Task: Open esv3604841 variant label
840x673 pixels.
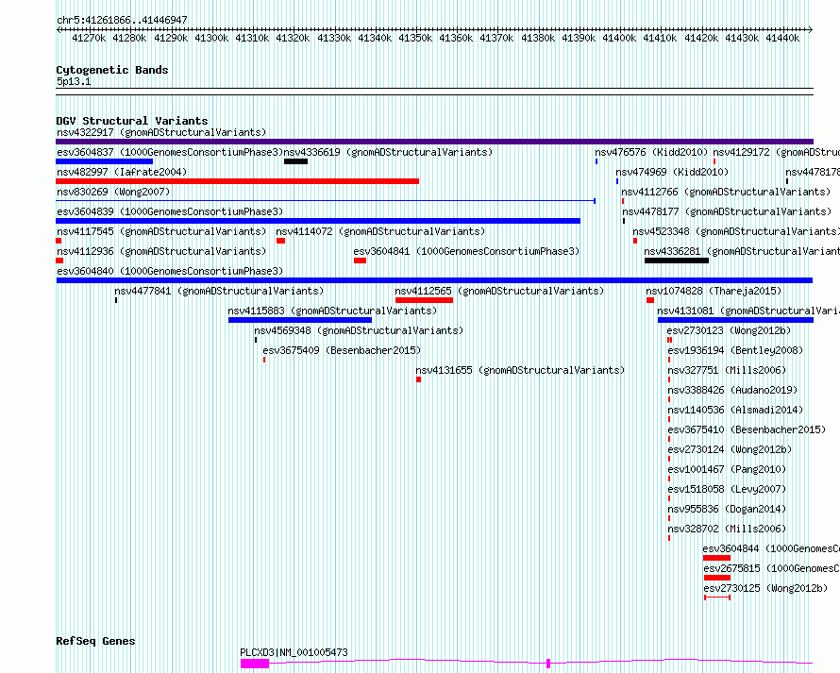Action: pos(466,251)
